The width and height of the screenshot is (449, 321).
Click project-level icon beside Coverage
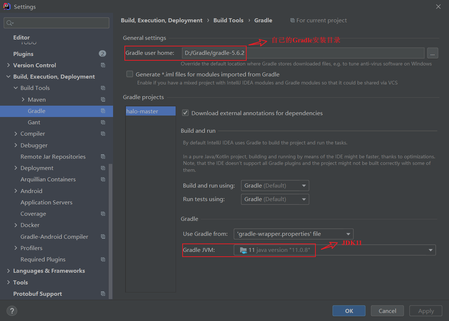pyautogui.click(x=103, y=214)
